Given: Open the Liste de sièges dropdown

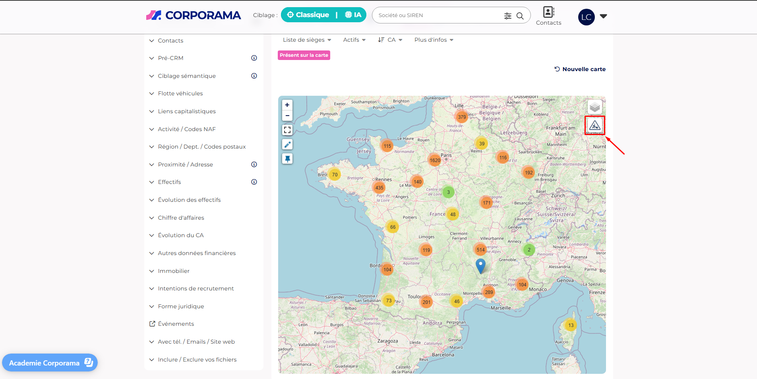Looking at the screenshot, I should 307,40.
